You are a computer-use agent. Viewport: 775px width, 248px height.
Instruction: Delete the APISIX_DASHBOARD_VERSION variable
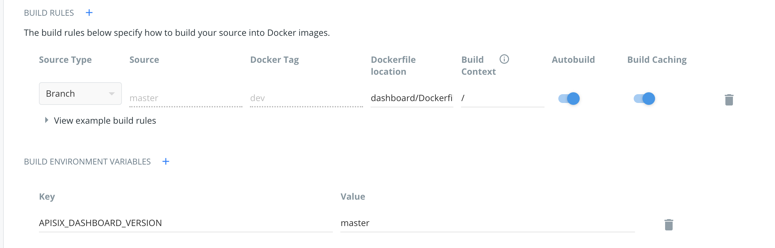[669, 224]
